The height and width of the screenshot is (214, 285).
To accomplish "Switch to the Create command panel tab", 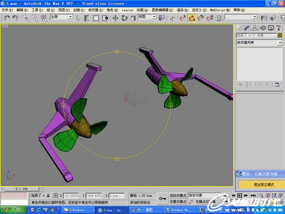I will (x=239, y=28).
